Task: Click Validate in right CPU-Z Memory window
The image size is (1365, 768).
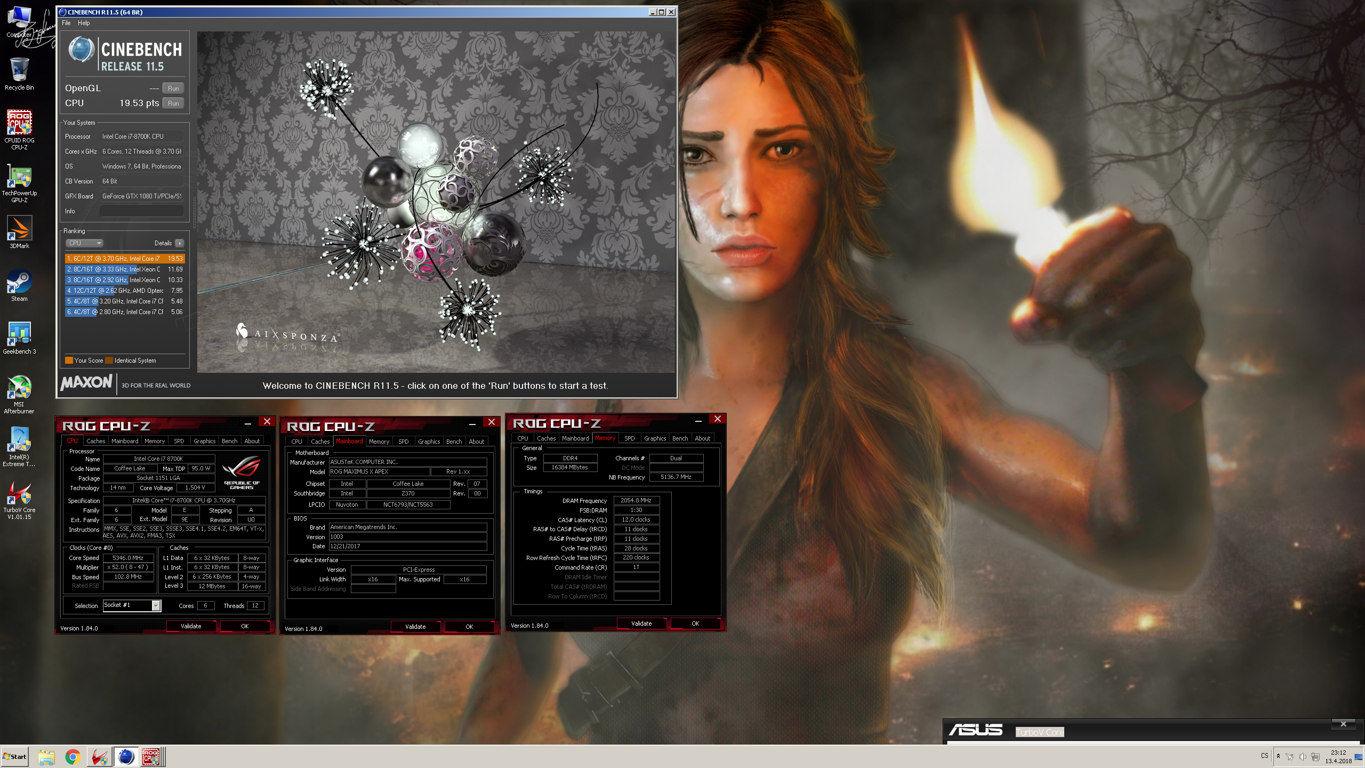Action: [x=641, y=623]
